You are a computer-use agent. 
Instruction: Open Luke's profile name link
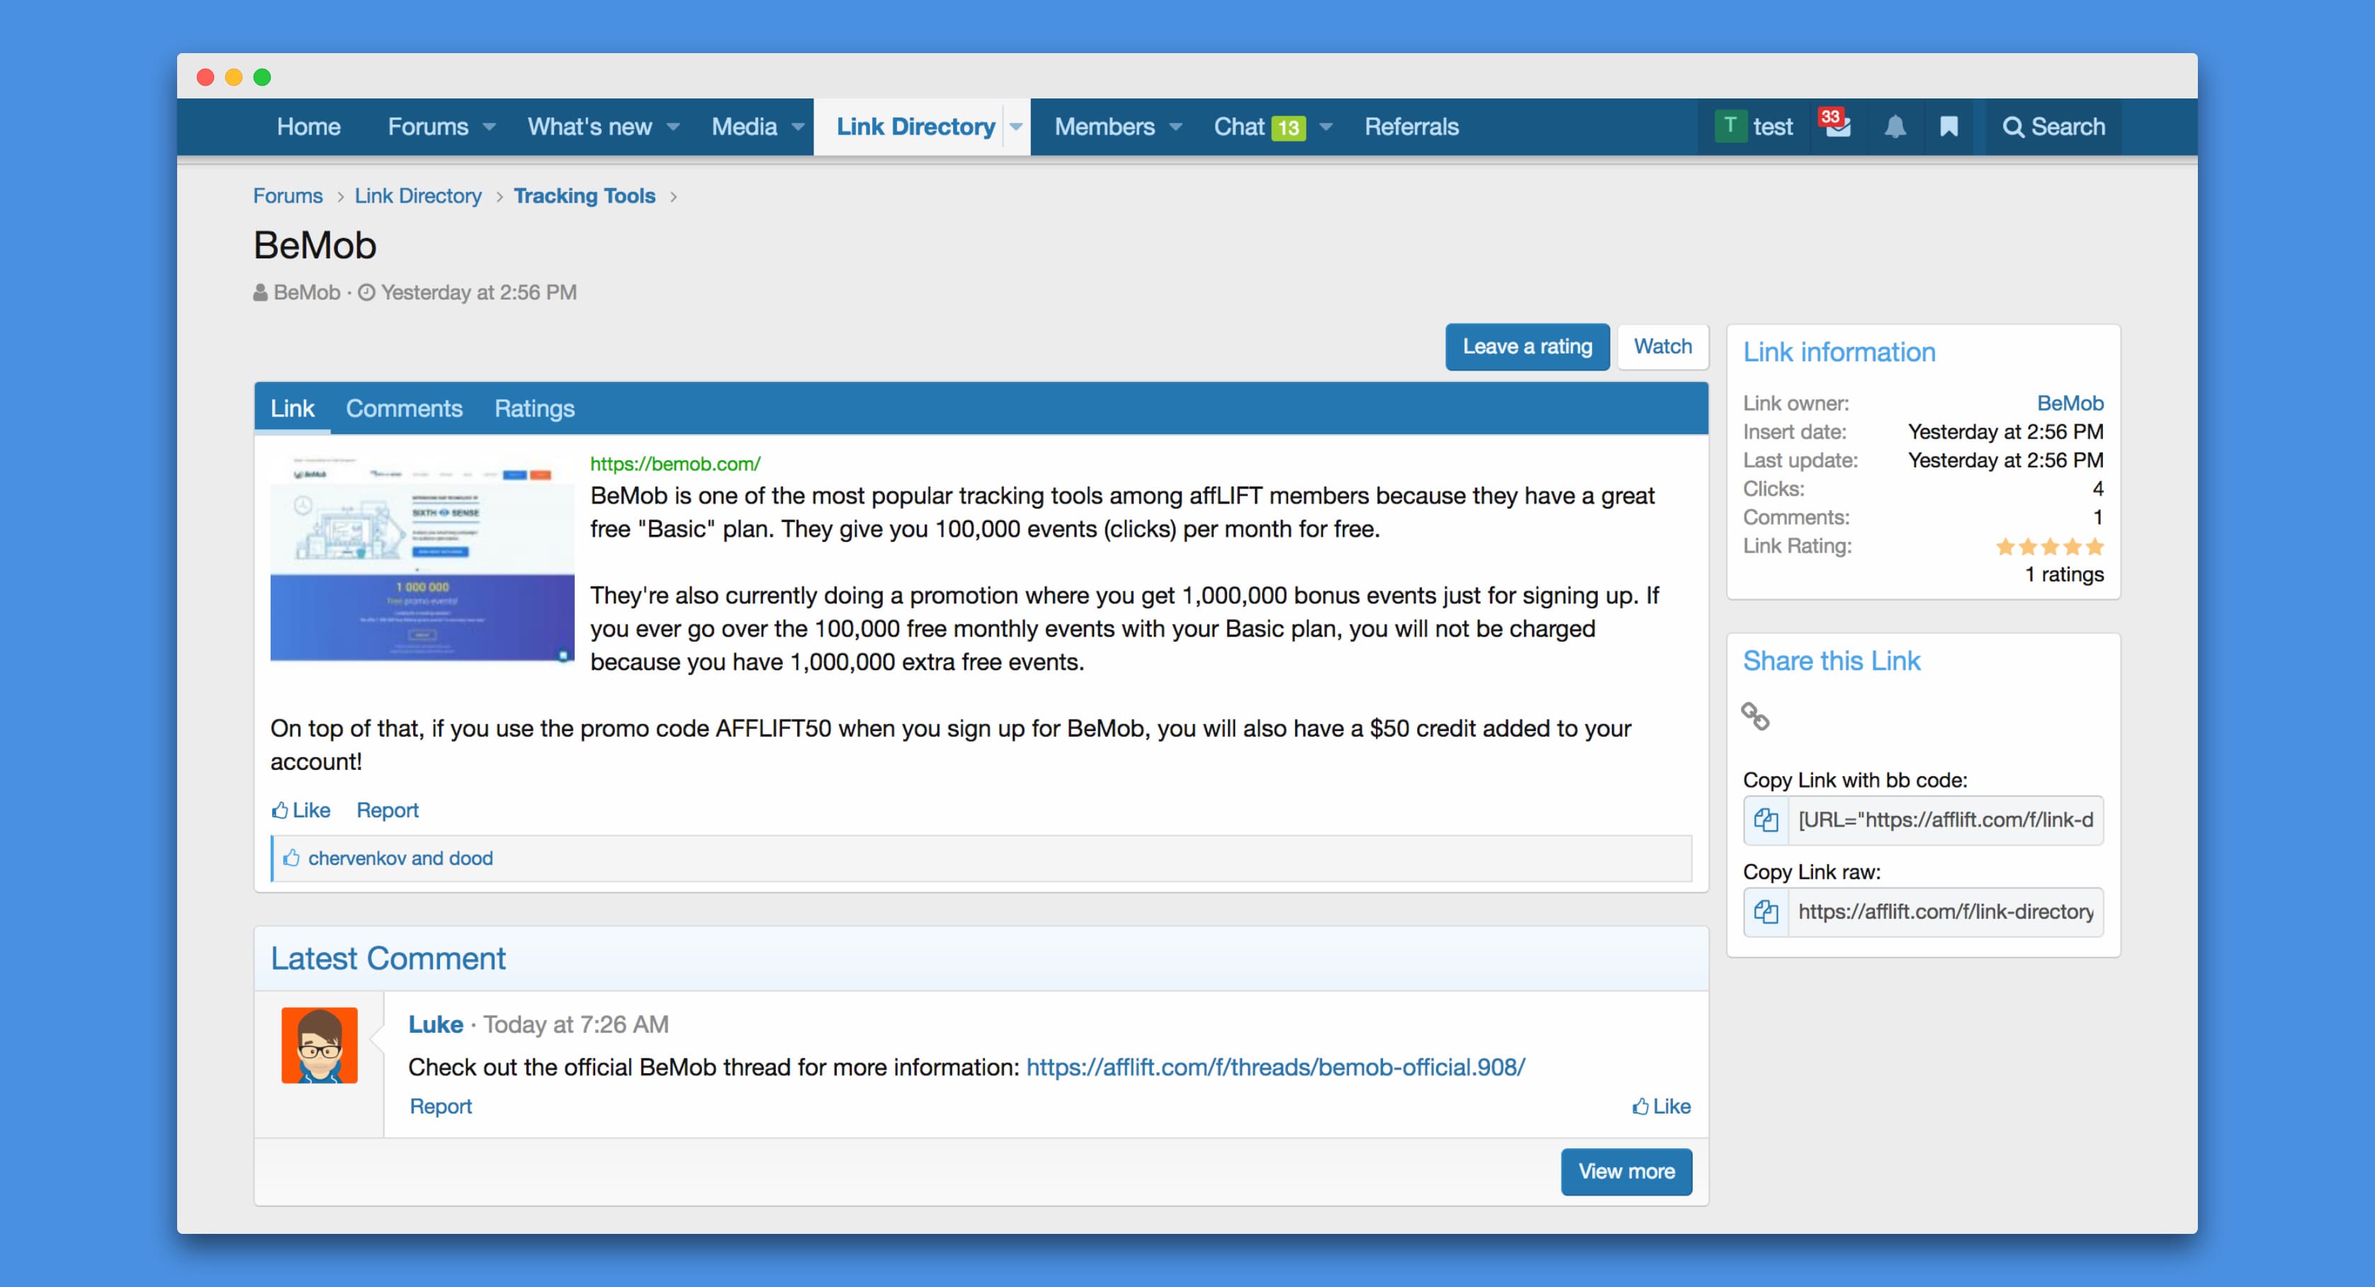click(x=435, y=1024)
